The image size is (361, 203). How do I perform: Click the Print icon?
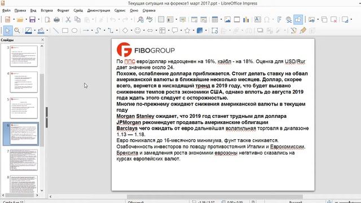pyautogui.click(x=56, y=20)
